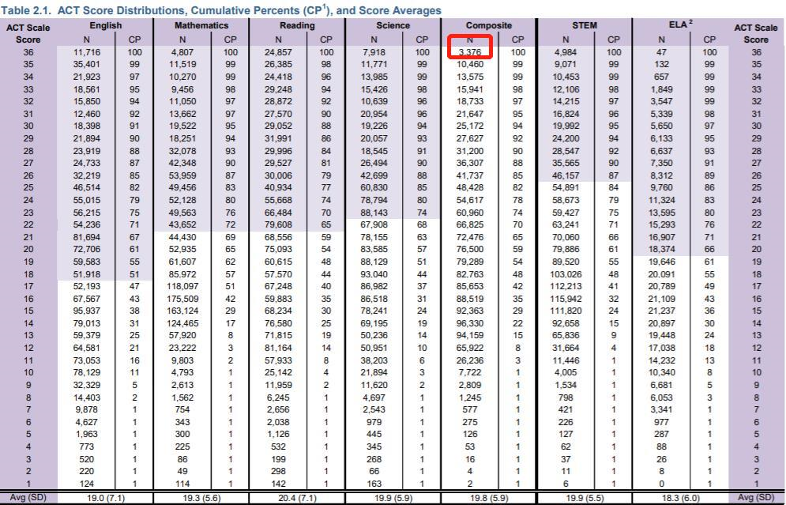Click the Reading column header
Viewport: 786px width, 505px height.
pyautogui.click(x=297, y=25)
